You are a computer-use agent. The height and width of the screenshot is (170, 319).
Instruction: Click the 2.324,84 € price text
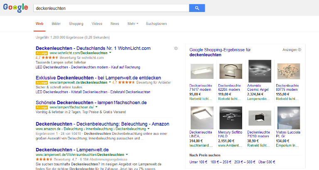tap(255, 94)
